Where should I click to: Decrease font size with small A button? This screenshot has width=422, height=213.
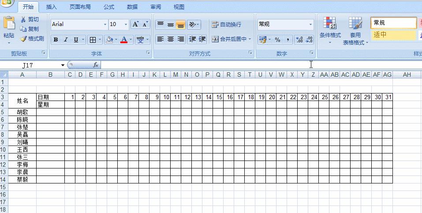(145, 24)
